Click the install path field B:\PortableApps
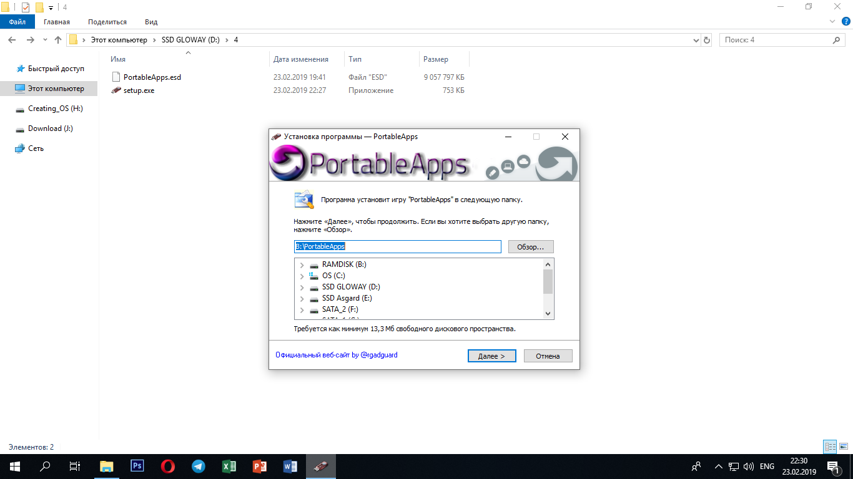853x479 pixels. (397, 246)
